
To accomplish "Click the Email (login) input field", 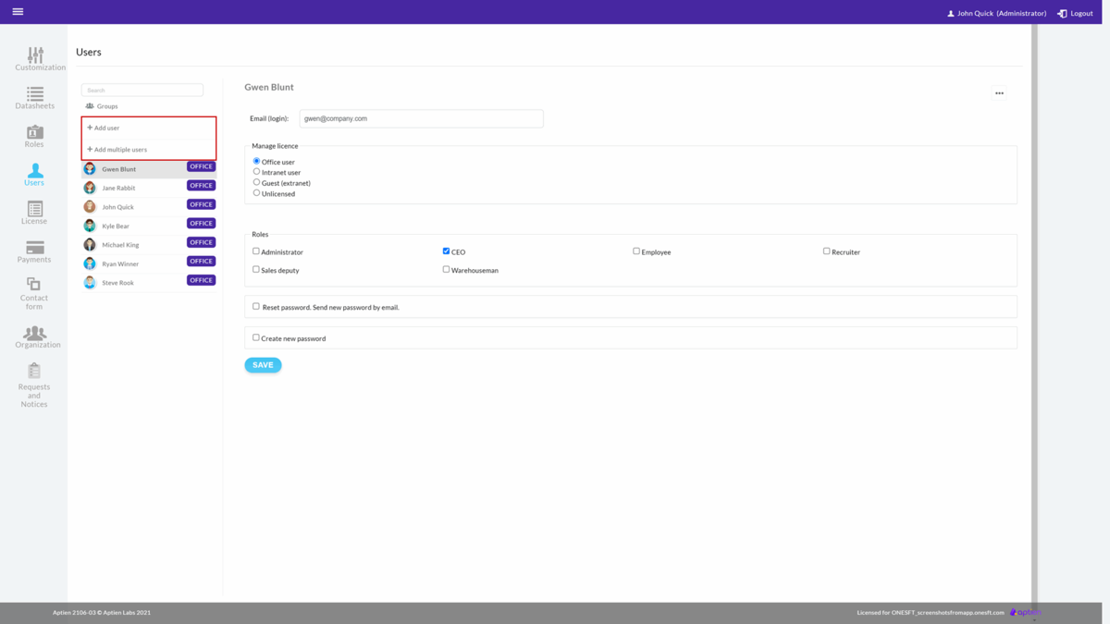I will click(x=421, y=118).
